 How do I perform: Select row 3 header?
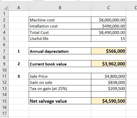click(x=4, y=26)
